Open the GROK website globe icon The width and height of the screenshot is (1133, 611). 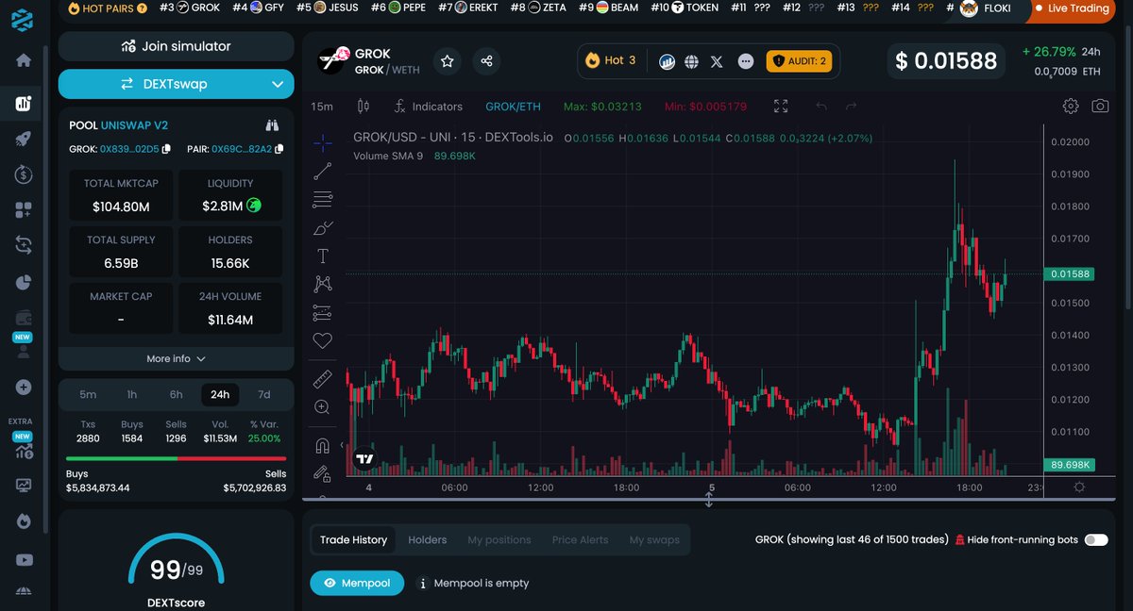692,61
